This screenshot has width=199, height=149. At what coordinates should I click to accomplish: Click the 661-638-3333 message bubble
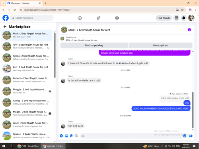[76, 126]
